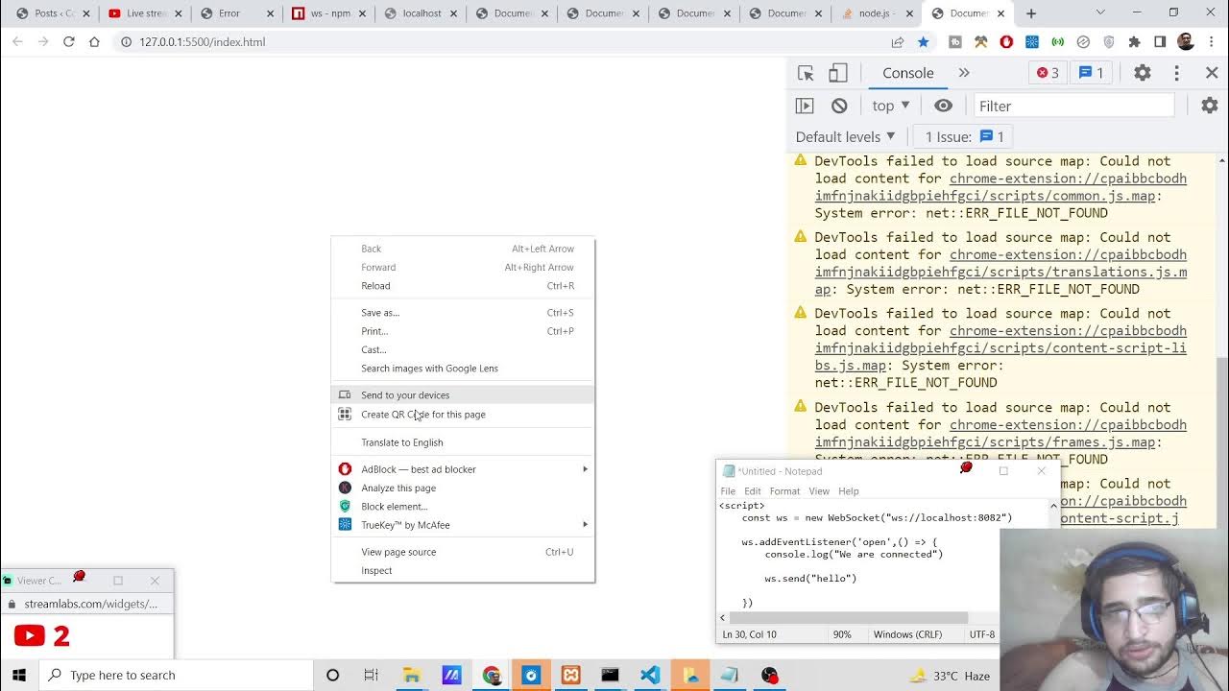
Task: Expand more DevTools tabs chevron
Action: coord(964,73)
